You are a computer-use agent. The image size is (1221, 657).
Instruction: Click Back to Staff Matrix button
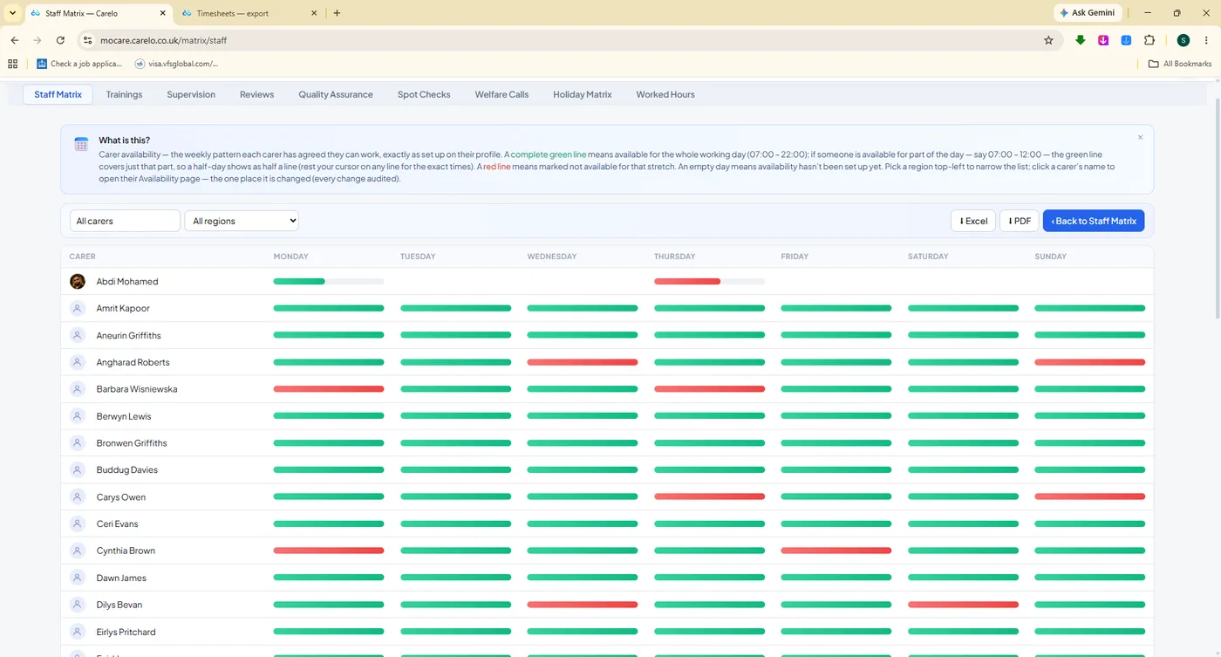coord(1094,221)
